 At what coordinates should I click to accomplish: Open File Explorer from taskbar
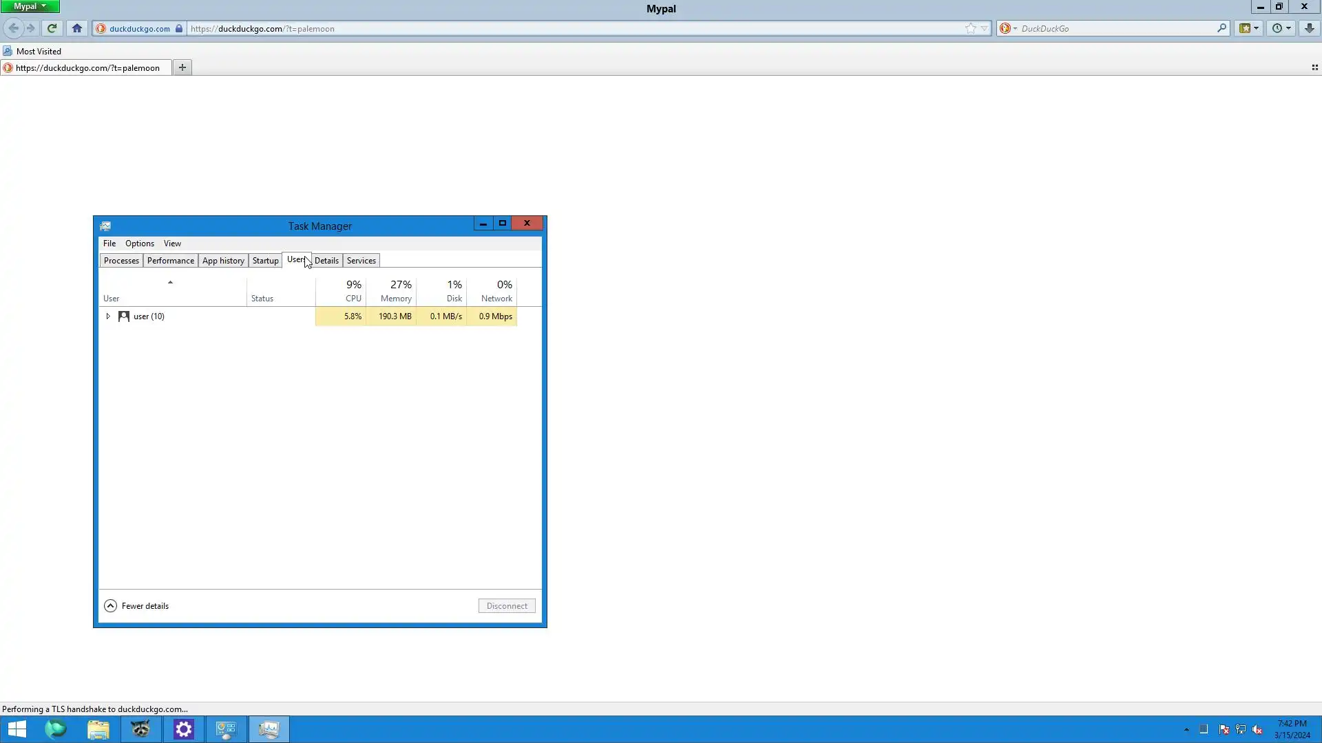pos(98,729)
